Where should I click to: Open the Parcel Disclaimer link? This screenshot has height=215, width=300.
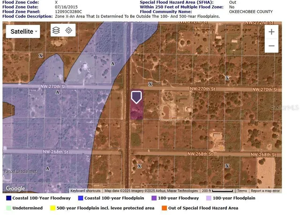coord(20,171)
